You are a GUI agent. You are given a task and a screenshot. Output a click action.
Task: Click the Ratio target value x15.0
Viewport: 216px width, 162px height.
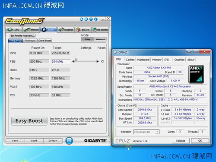pyautogui.click(x=60, y=70)
